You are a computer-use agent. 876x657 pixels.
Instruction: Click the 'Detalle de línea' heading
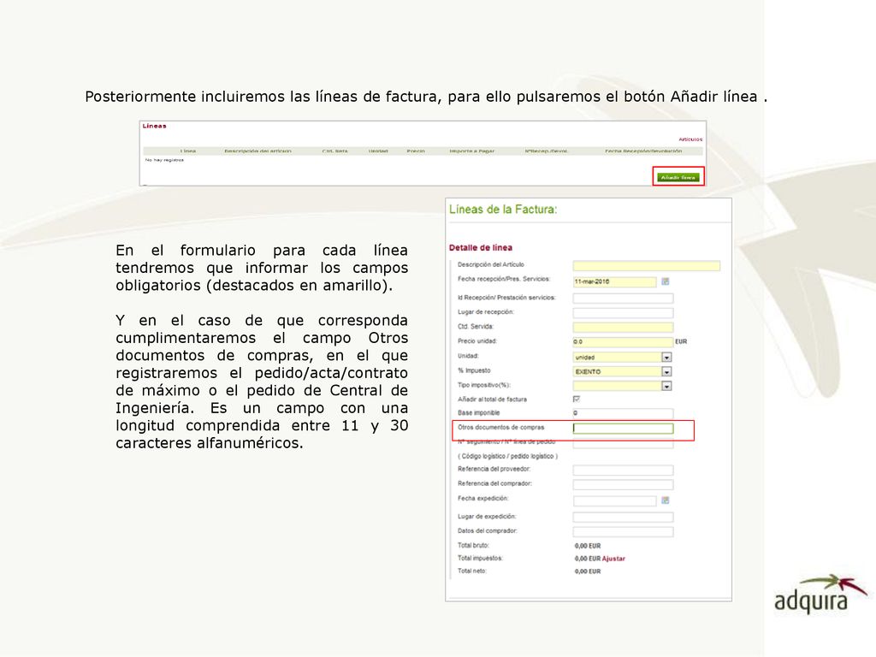pyautogui.click(x=481, y=247)
